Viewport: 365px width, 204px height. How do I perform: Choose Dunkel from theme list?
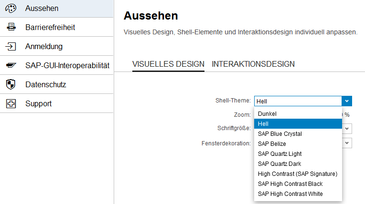click(267, 114)
